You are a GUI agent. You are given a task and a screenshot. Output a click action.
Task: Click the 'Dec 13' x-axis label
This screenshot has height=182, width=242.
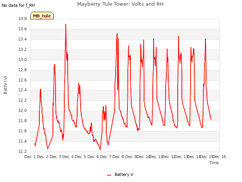(x=181, y=157)
